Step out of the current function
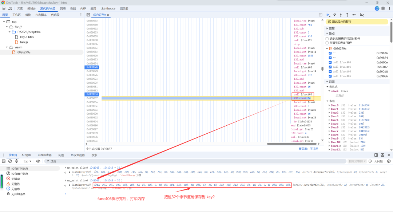Image resolution: width=393 pixels, height=212 pixels. [x=347, y=15]
